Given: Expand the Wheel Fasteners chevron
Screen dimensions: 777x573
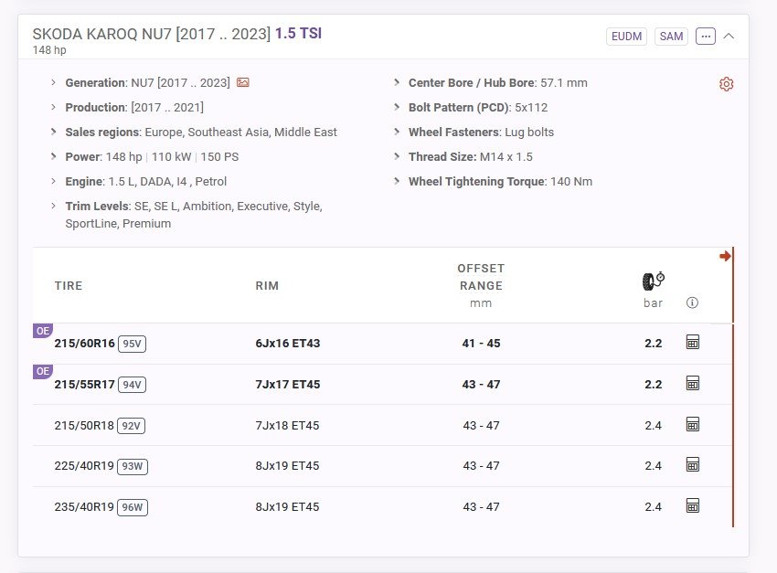Looking at the screenshot, I should 397,133.
